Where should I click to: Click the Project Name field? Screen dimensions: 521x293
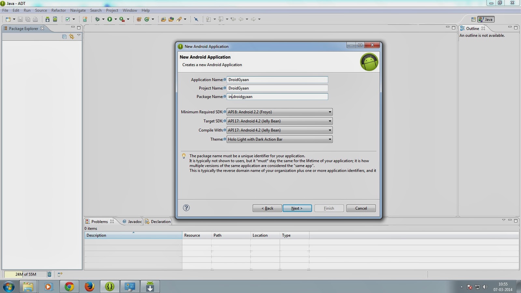(277, 88)
